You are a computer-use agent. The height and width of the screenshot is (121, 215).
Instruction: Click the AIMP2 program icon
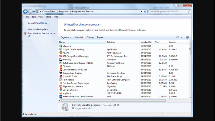click(61, 53)
